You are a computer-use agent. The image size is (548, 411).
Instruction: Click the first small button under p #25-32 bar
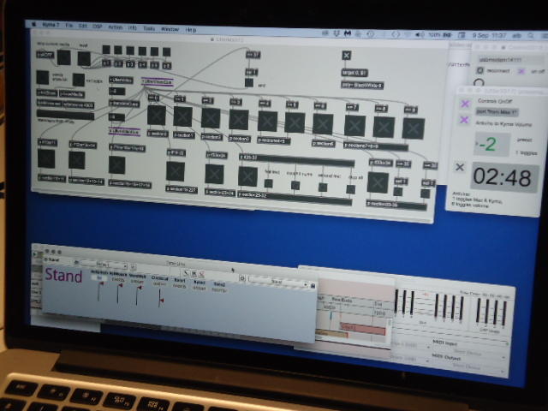268,183
